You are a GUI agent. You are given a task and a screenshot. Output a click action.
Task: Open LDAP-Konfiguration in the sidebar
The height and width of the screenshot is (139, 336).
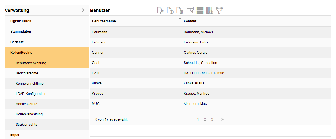tap(31, 94)
